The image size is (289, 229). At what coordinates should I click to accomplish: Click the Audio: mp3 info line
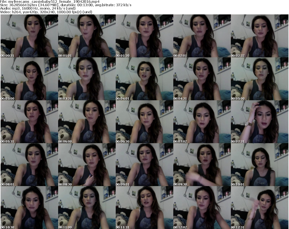point(38,8)
